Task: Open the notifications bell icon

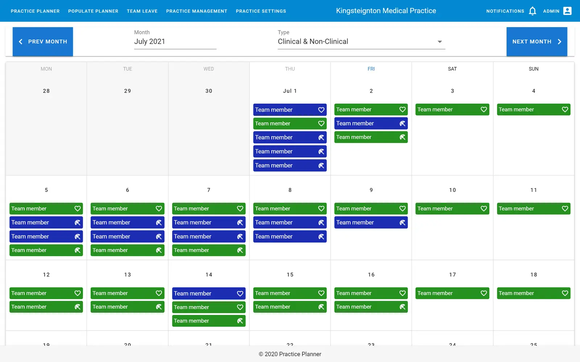Action: click(532, 11)
